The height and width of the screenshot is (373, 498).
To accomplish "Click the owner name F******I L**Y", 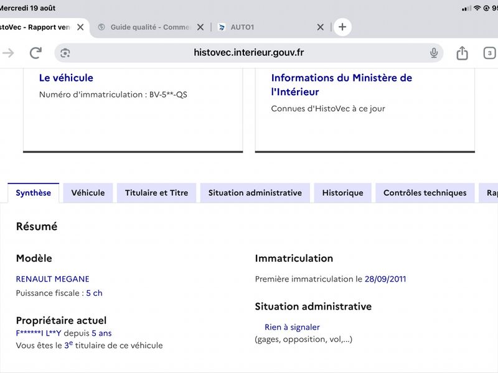I will coord(39,333).
